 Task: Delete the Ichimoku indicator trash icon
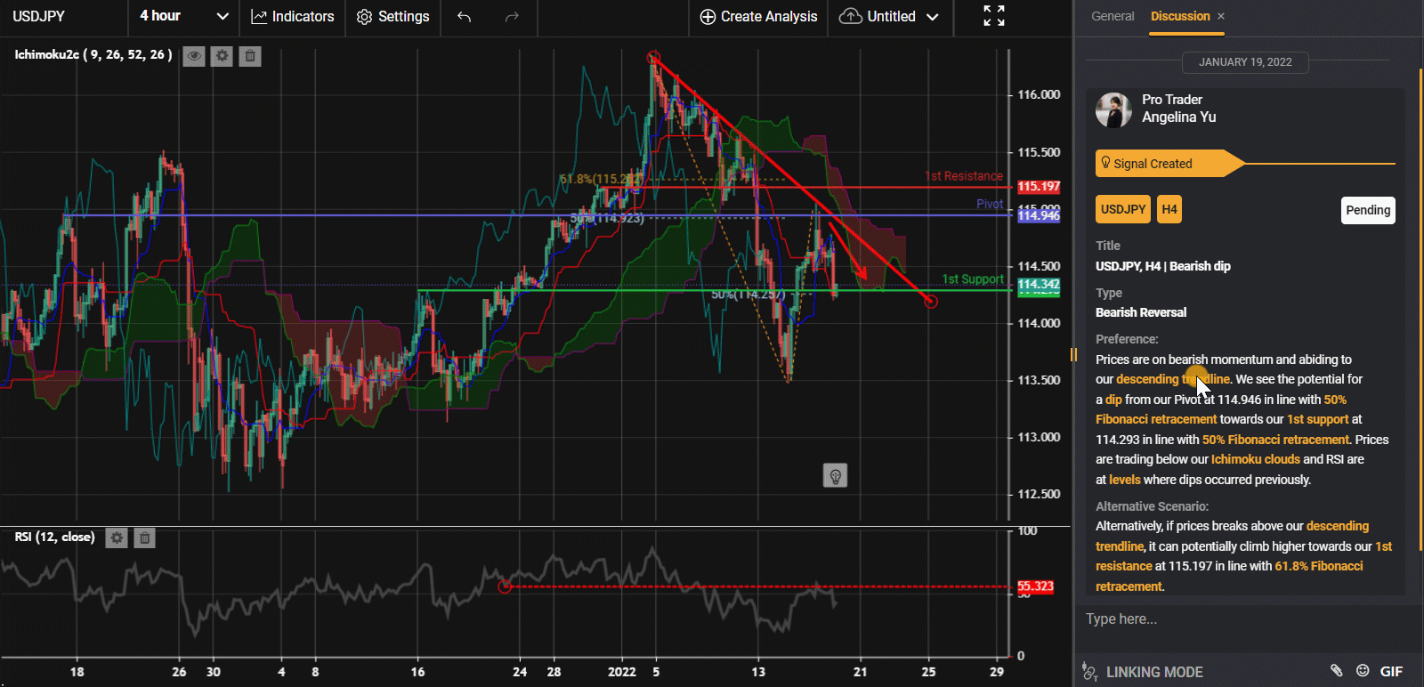[250, 56]
